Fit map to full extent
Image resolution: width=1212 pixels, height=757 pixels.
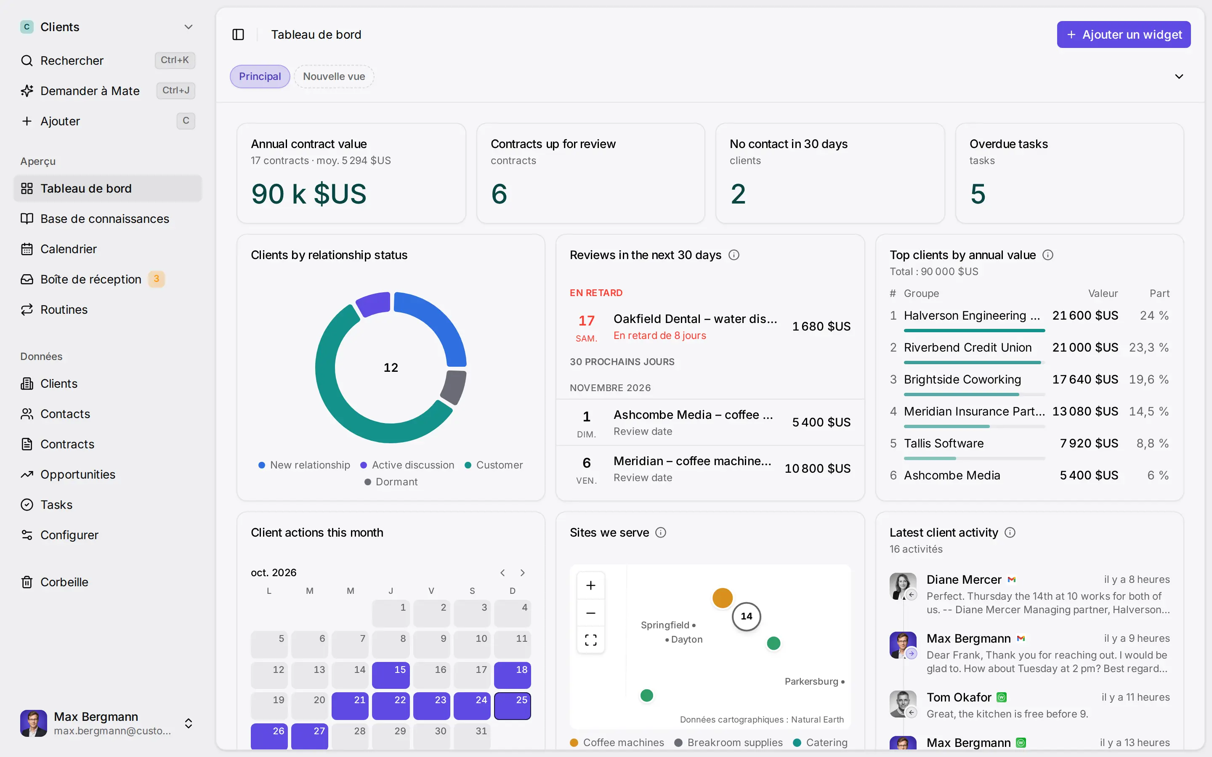pyautogui.click(x=591, y=640)
